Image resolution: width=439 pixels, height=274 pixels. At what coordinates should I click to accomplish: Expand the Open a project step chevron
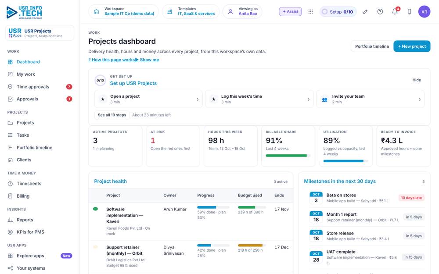[x=198, y=99]
